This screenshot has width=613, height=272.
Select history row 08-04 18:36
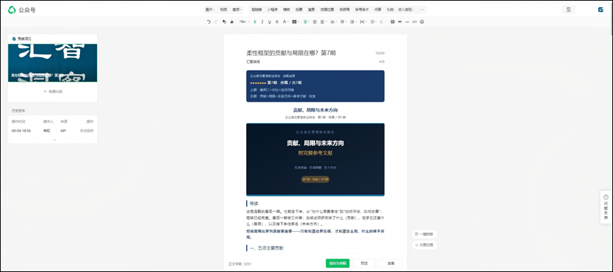click(x=52, y=131)
